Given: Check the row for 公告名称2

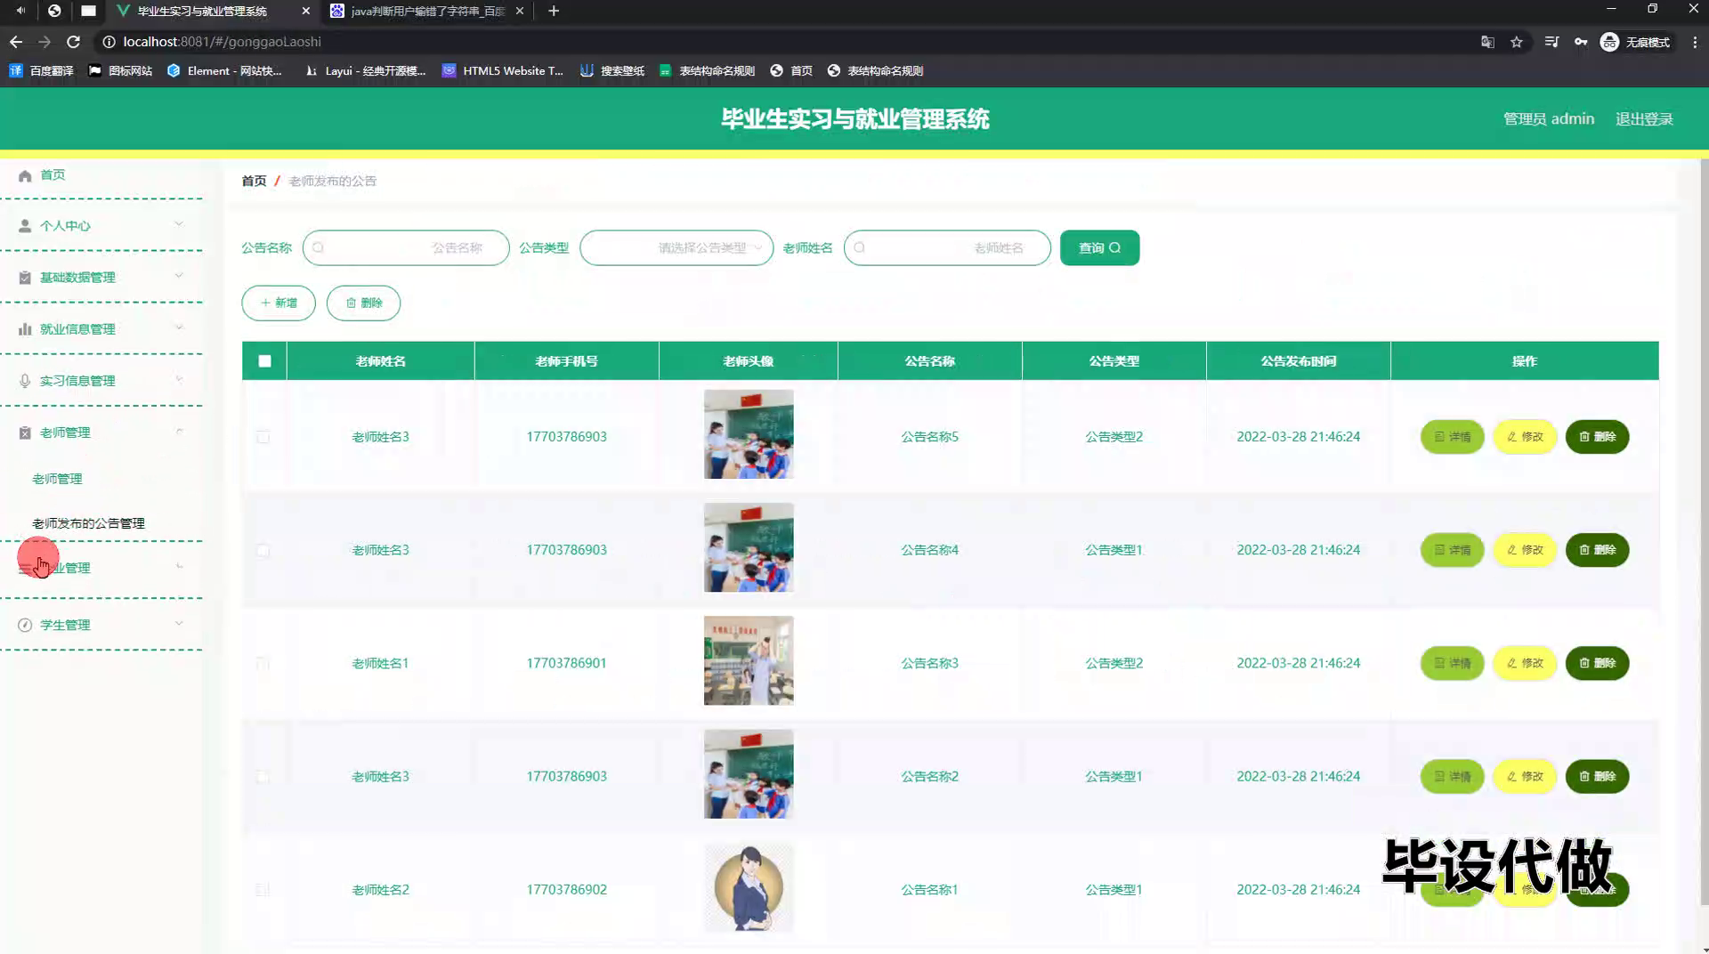Looking at the screenshot, I should 263,776.
